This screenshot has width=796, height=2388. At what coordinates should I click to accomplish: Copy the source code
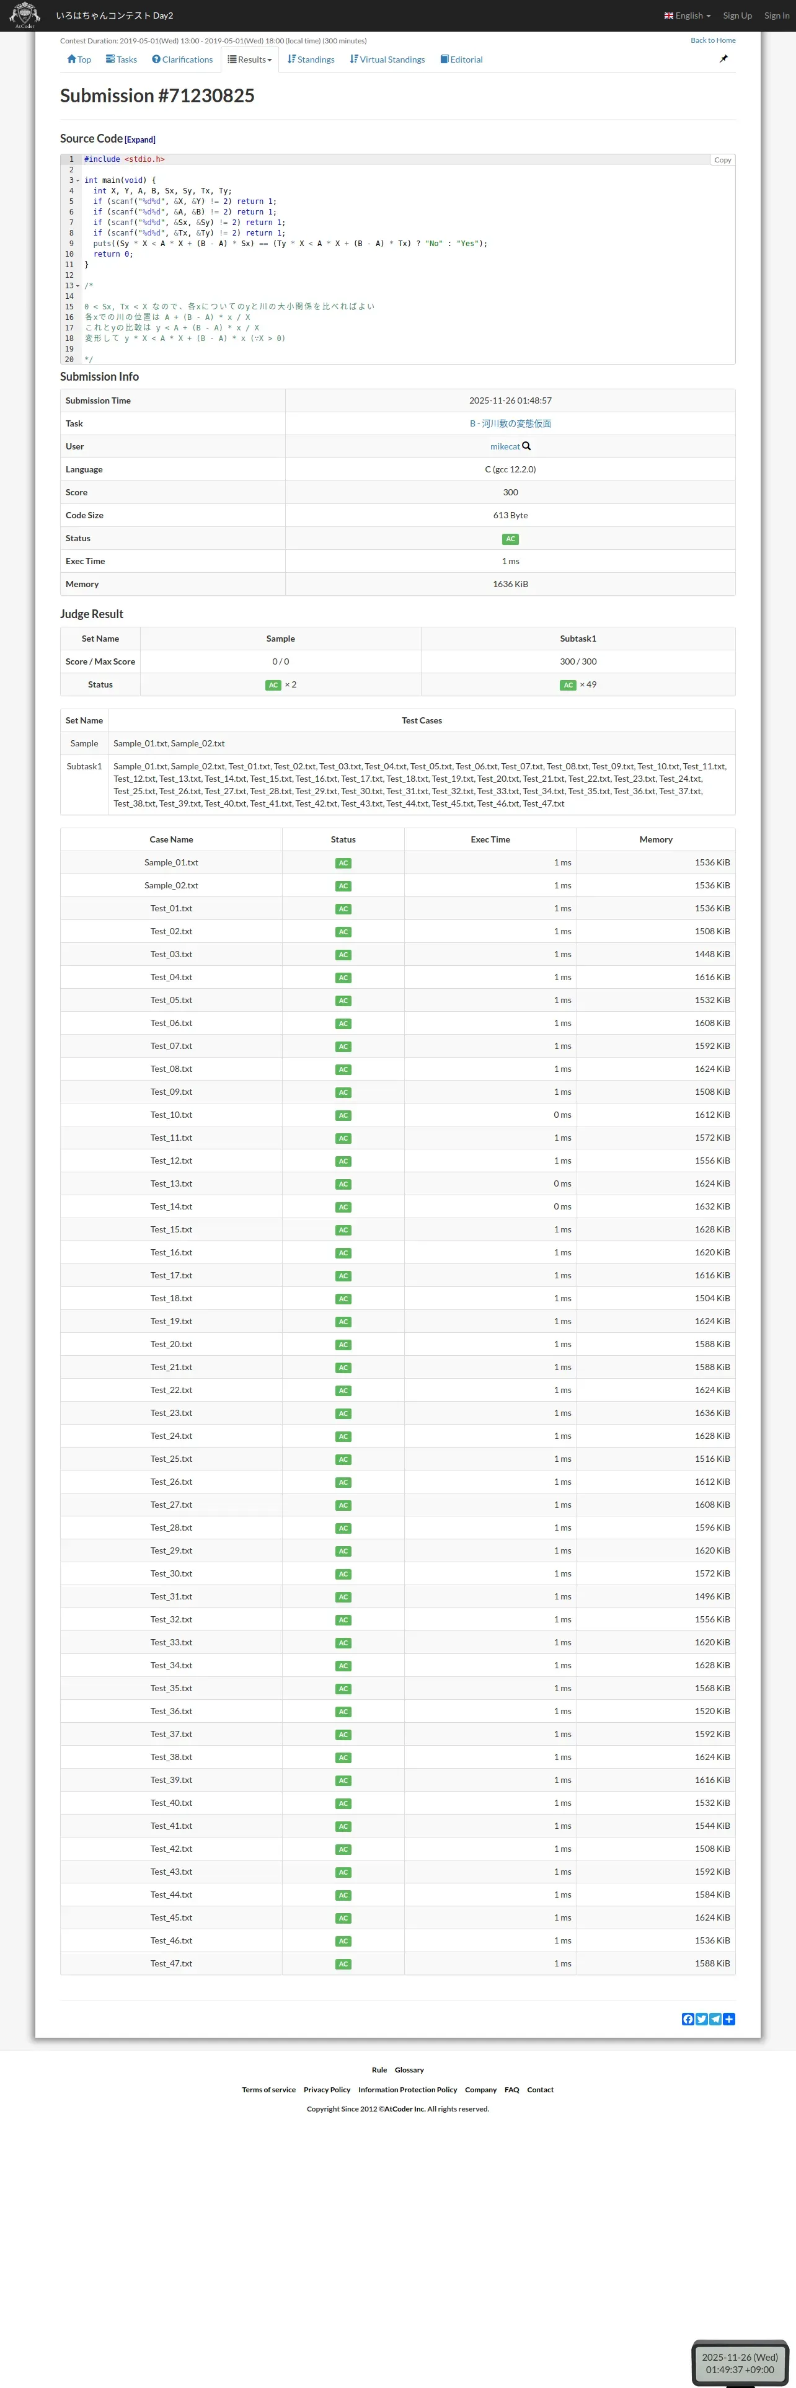pyautogui.click(x=722, y=161)
